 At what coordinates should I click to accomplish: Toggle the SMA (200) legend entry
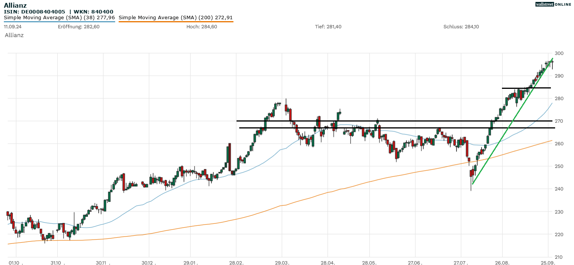pos(175,18)
